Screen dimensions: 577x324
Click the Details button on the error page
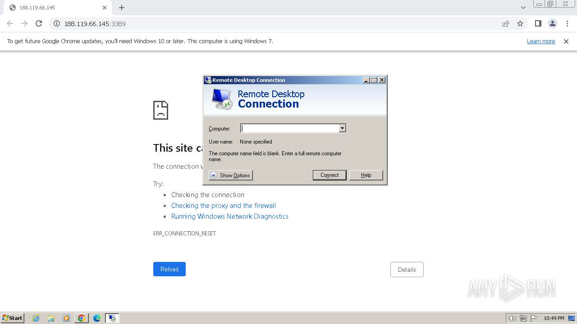[x=407, y=270]
